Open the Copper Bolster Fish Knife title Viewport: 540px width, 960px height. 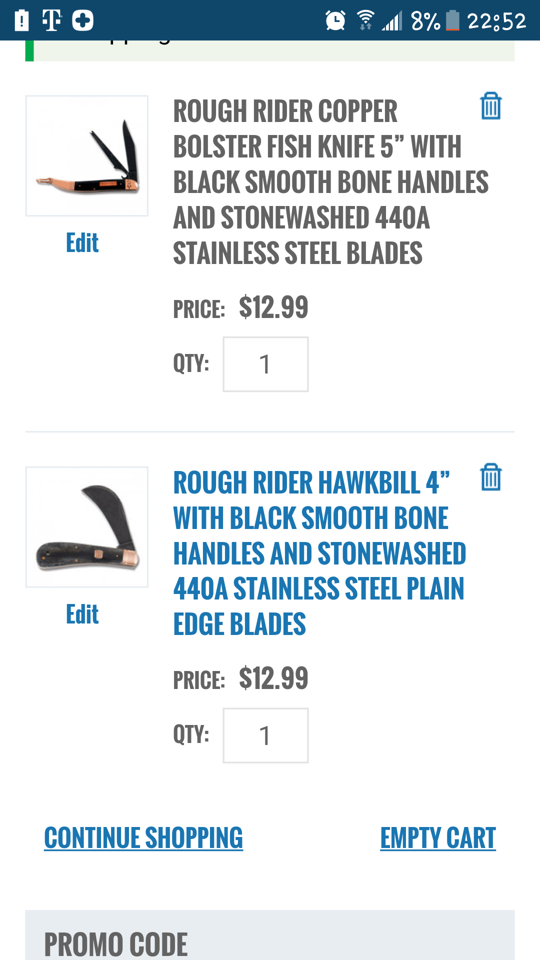pos(330,182)
